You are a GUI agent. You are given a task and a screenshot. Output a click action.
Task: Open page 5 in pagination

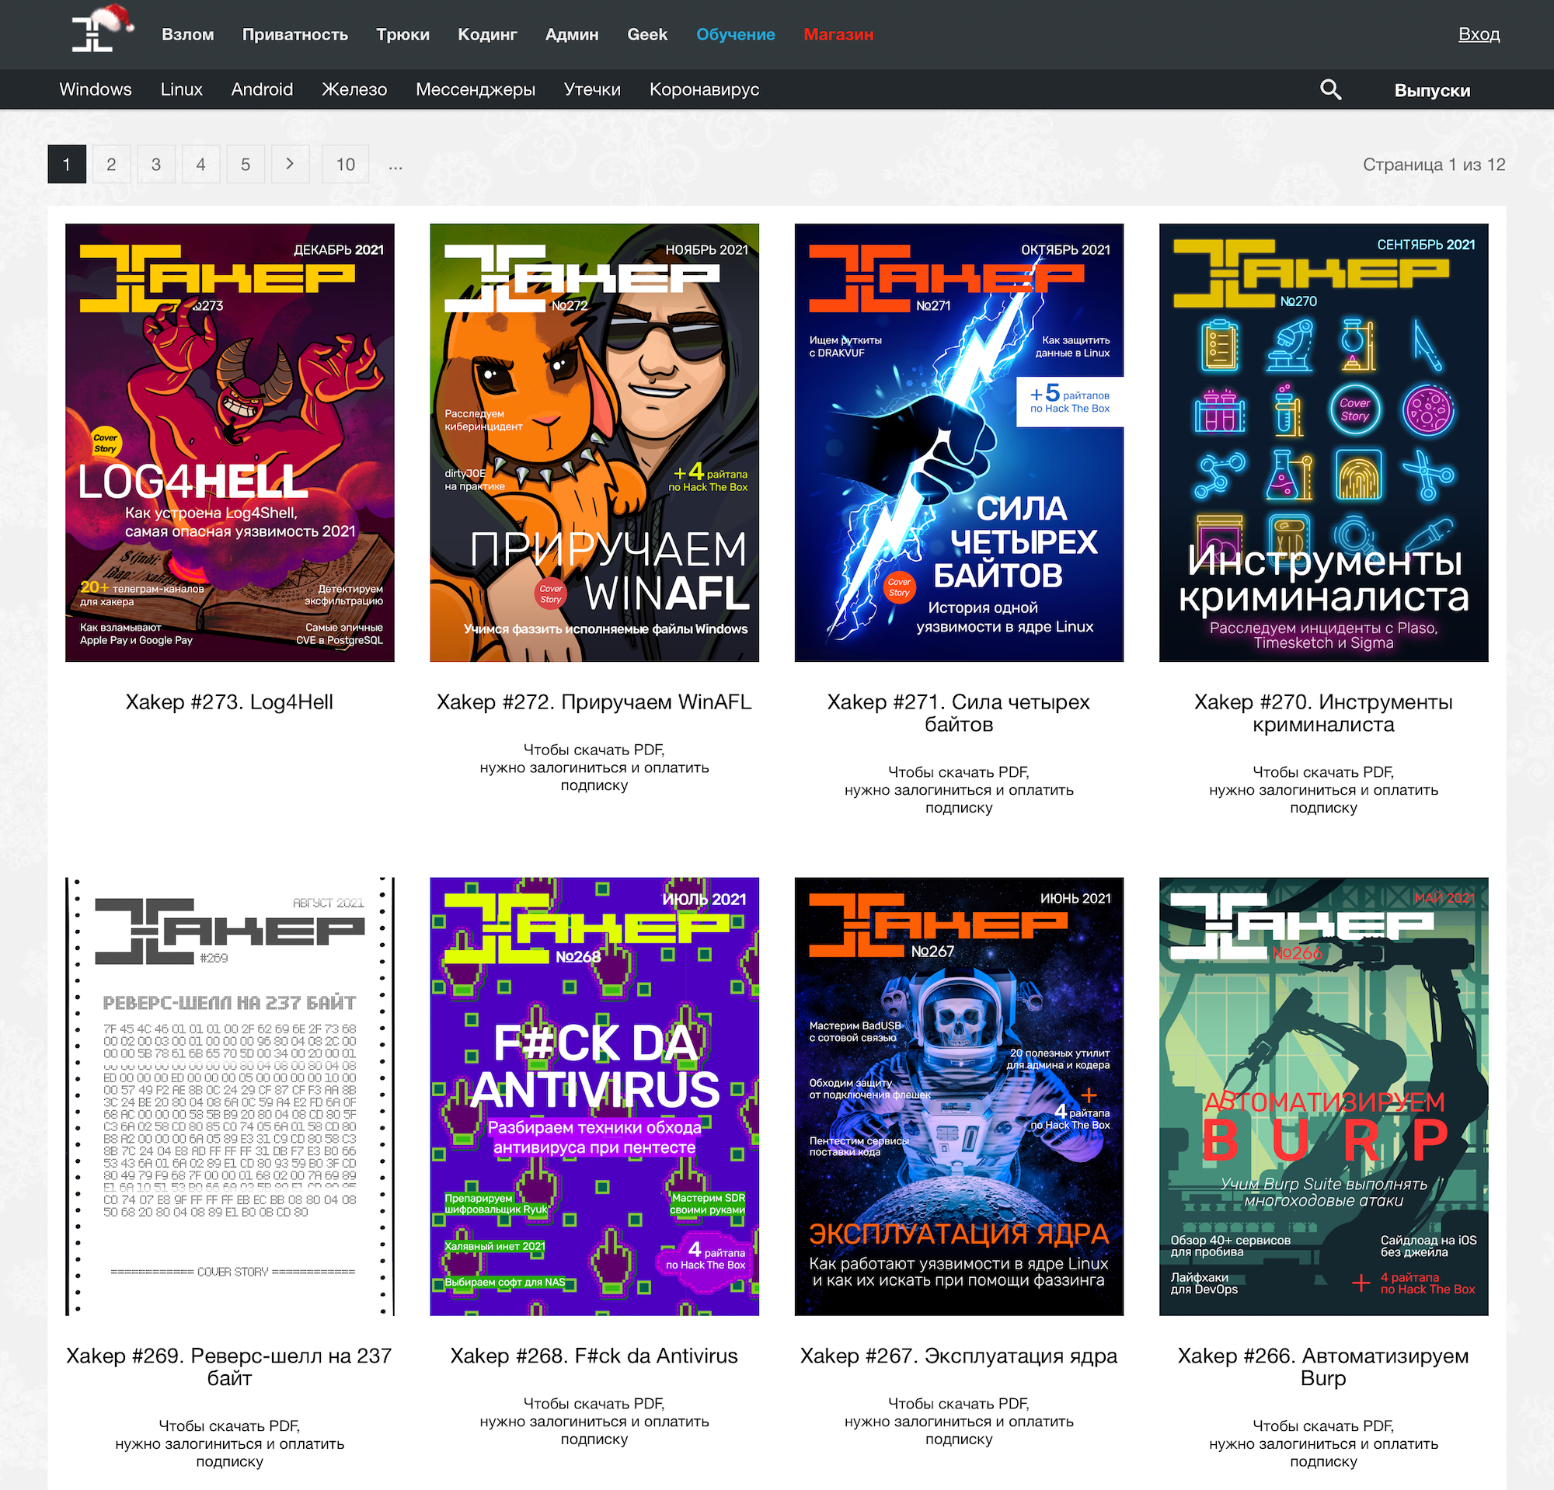point(245,164)
